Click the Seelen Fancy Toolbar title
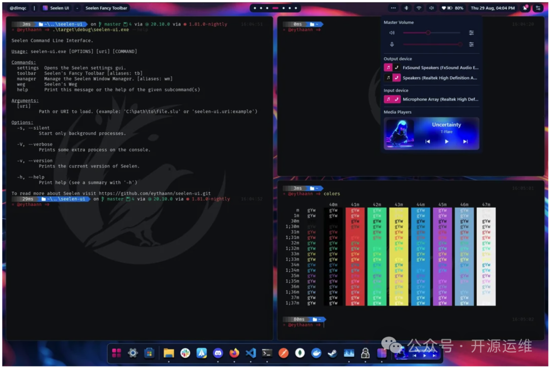The width and height of the screenshot is (550, 368). [x=106, y=8]
